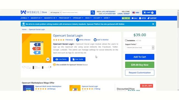Viewport: 179px width, 100px height.
Task: Click the Opencart Social Login product title
Action: (68, 36)
